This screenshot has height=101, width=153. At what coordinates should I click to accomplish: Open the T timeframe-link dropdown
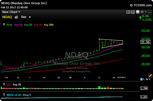[x=133, y=12]
